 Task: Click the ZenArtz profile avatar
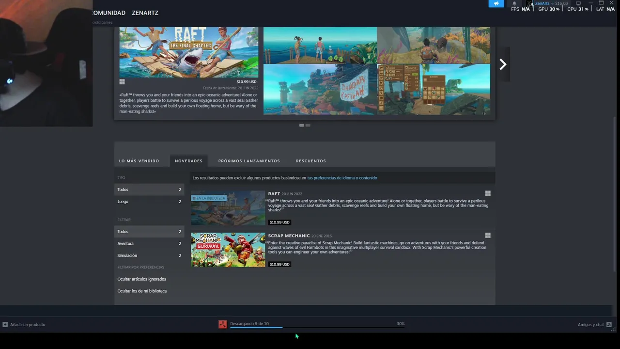(529, 3)
